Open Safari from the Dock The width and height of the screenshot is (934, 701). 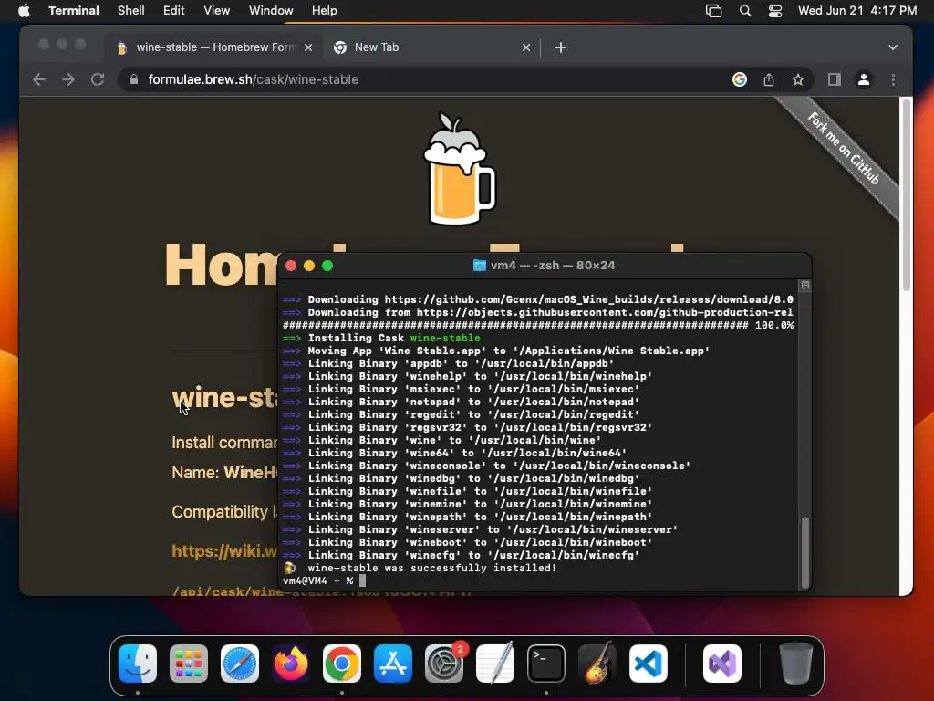coord(240,664)
